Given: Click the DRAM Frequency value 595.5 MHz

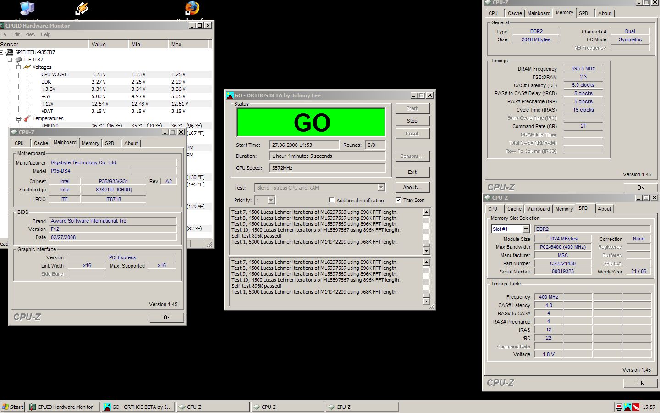Looking at the screenshot, I should point(583,68).
